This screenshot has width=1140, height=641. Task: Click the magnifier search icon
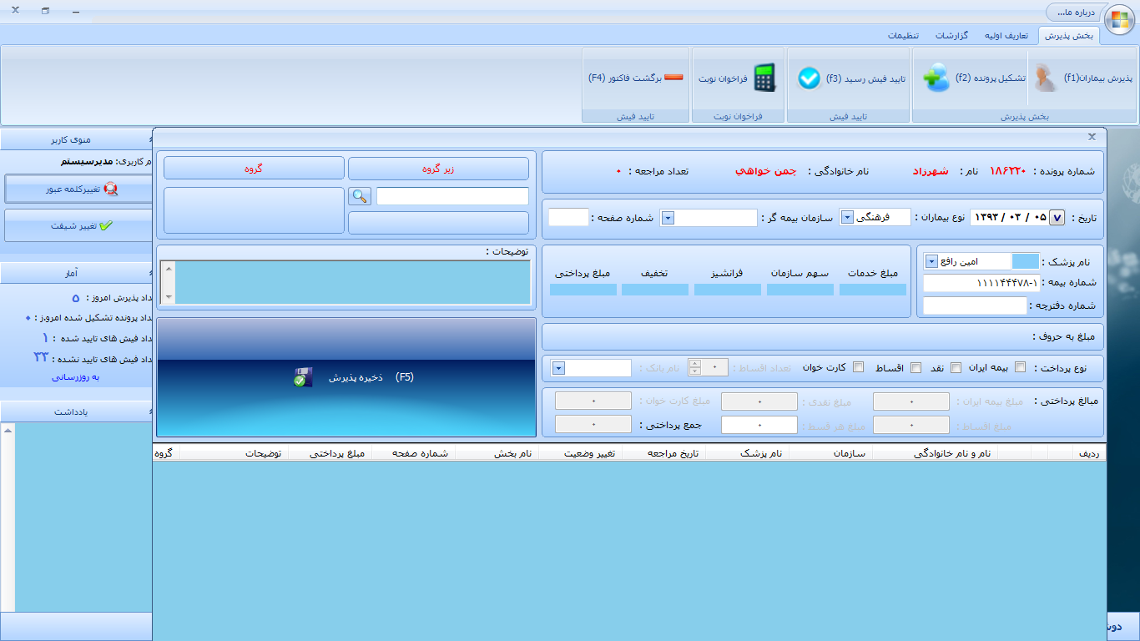359,196
